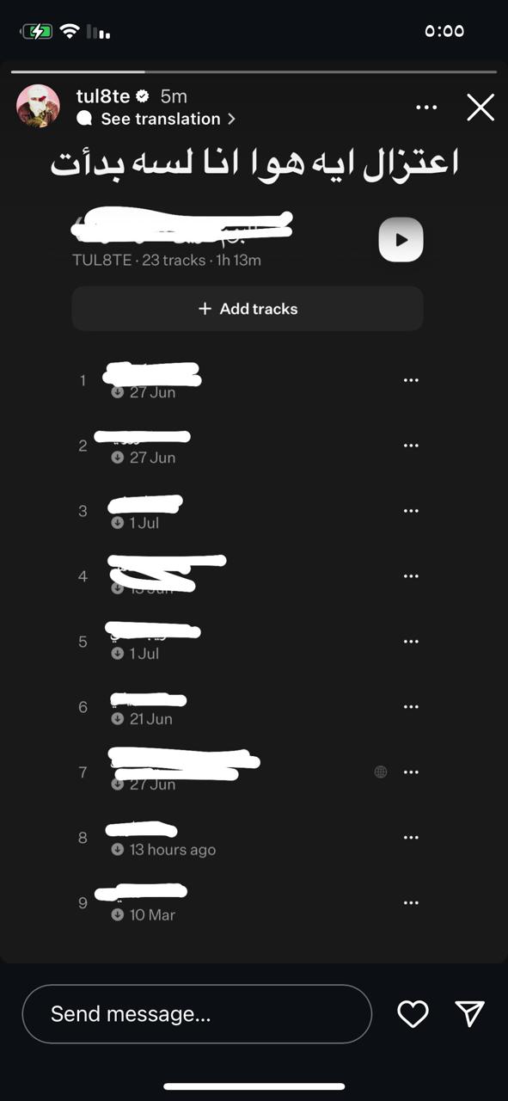Play the playlist with the play button
508x1101 pixels.
[401, 239]
